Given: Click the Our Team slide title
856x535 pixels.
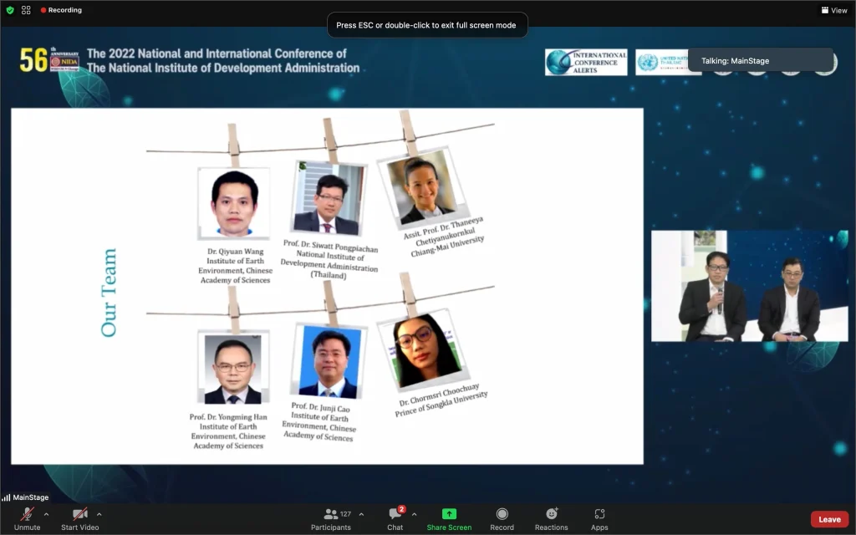Looking at the screenshot, I should [x=109, y=293].
